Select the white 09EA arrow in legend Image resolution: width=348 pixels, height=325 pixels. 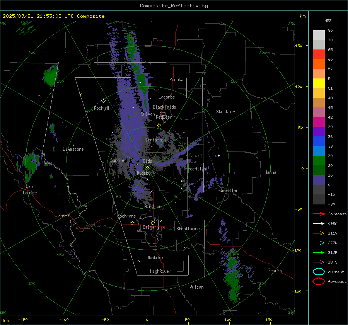(x=319, y=223)
